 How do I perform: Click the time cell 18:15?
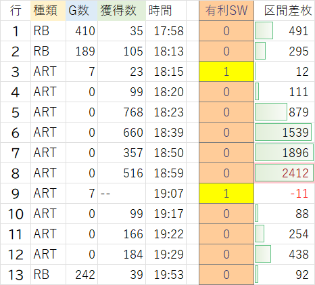(166, 72)
